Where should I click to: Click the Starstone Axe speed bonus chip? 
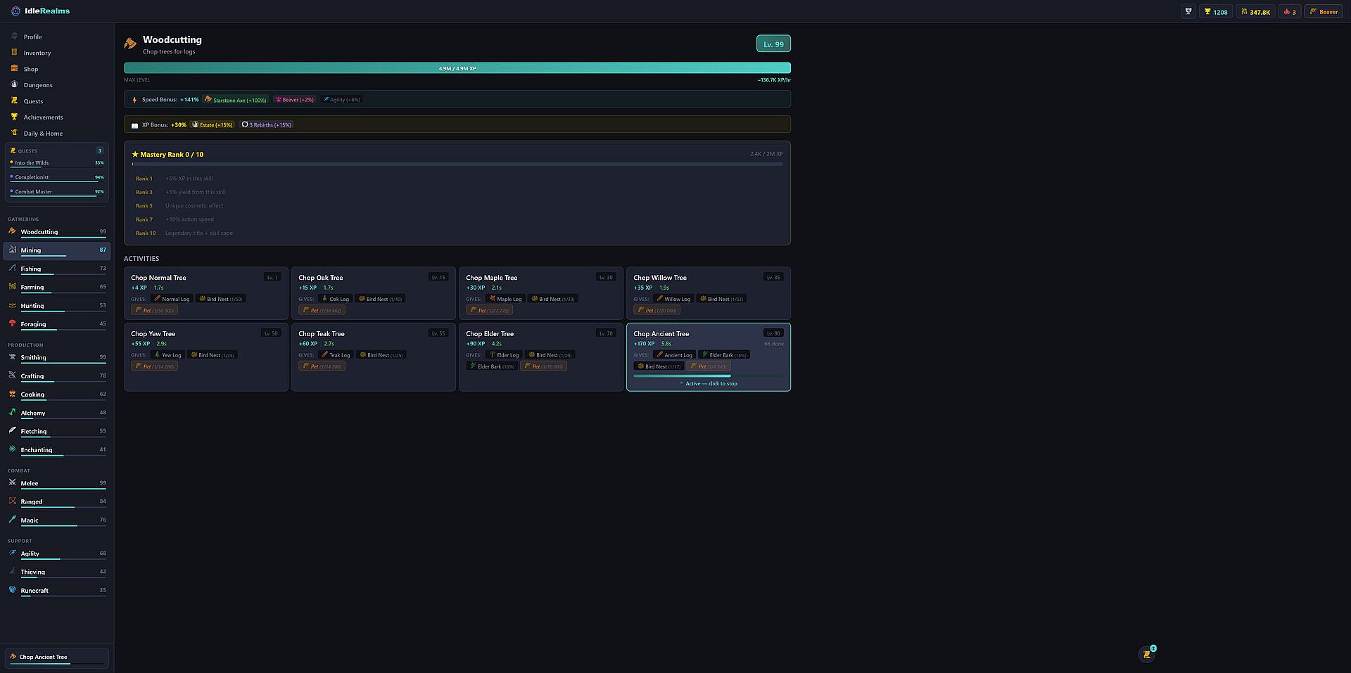(236, 100)
